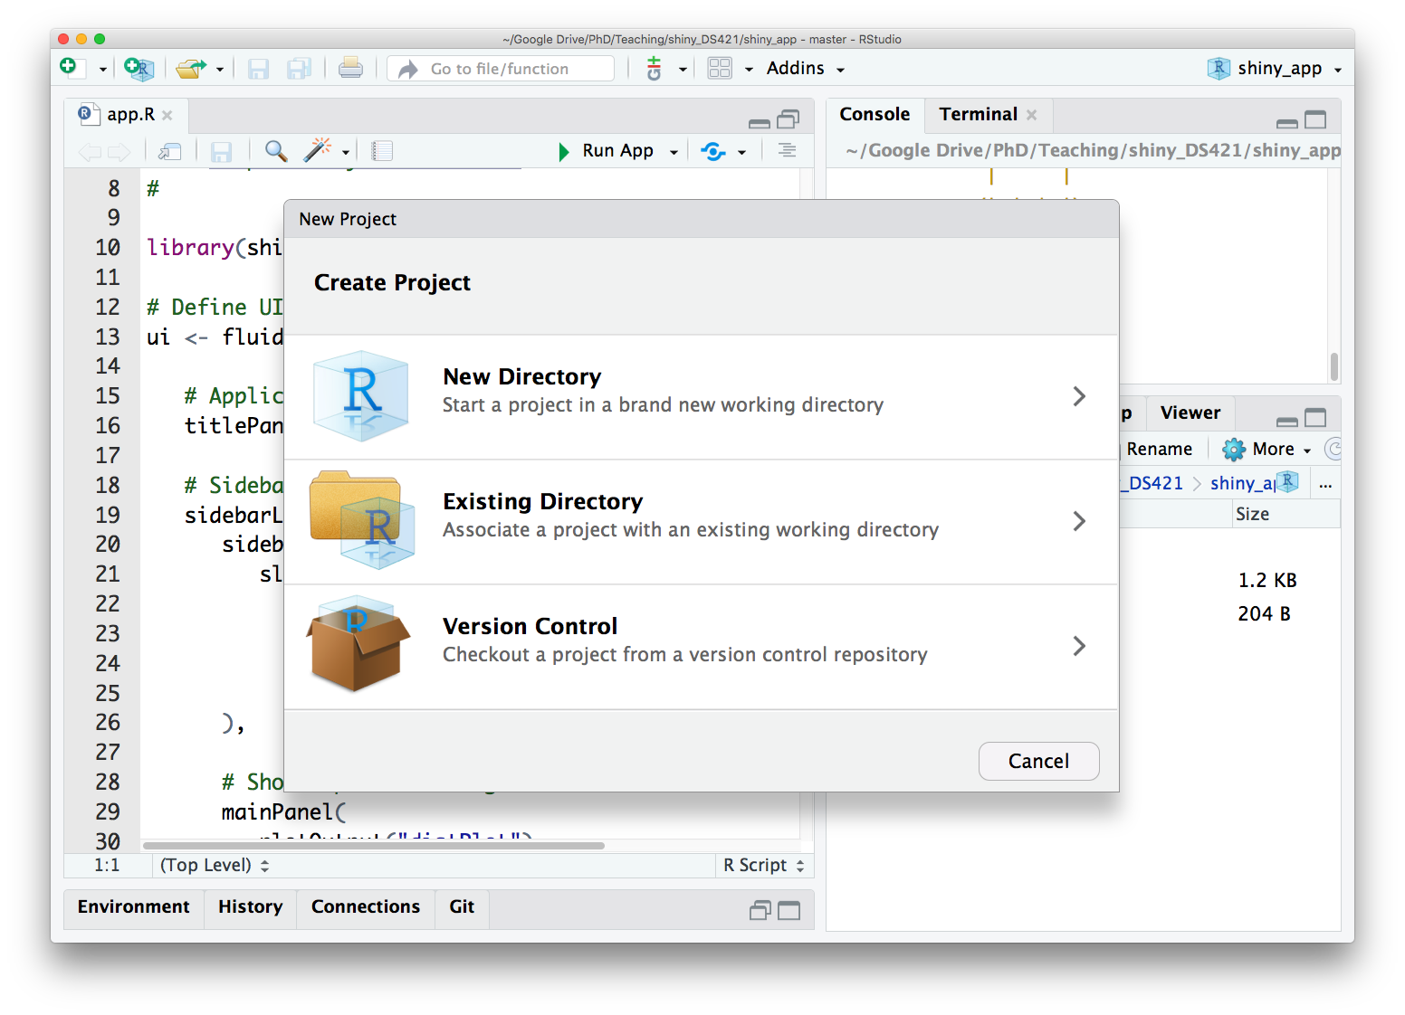Screen dimensions: 1405x1015
Task: Click the editor's Save document icon
Action: tap(221, 151)
